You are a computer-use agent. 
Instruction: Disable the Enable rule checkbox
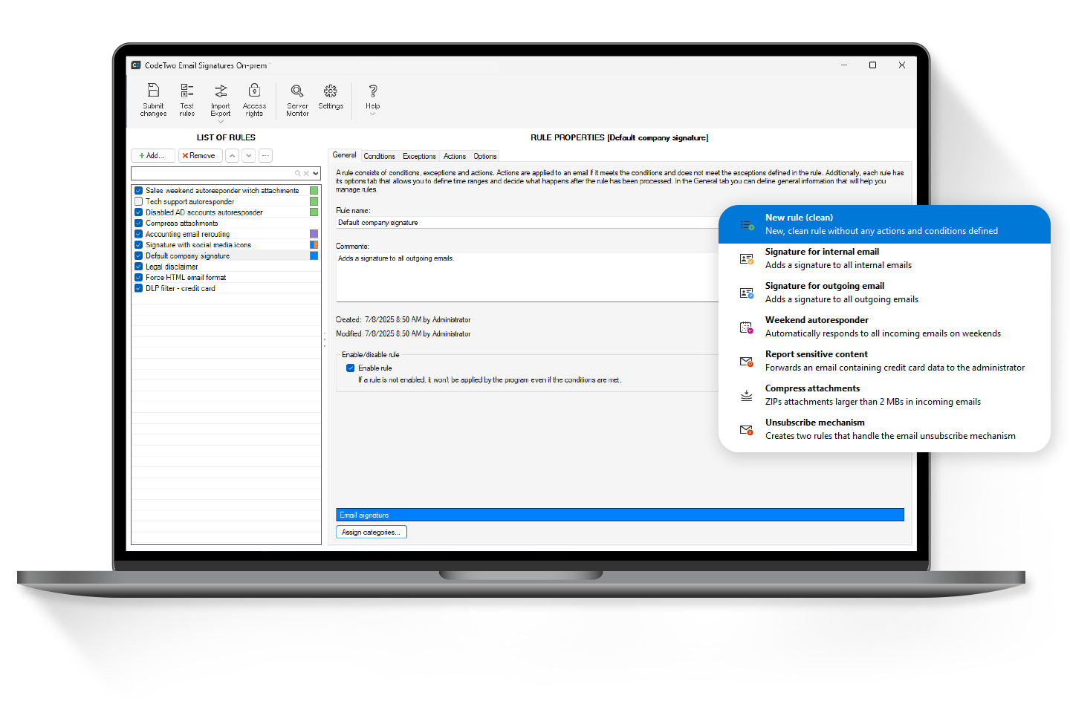[350, 368]
